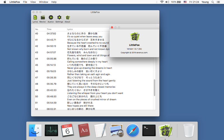
Task: Select 'New hopes are still there' lyric
Action: point(80,106)
